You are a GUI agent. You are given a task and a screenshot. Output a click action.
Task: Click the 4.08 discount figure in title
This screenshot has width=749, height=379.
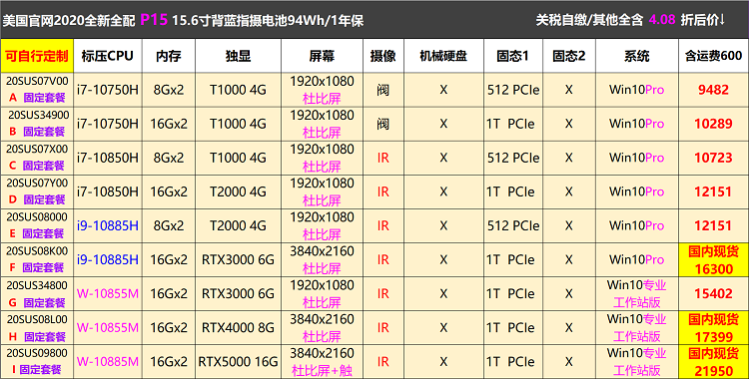coord(662,20)
